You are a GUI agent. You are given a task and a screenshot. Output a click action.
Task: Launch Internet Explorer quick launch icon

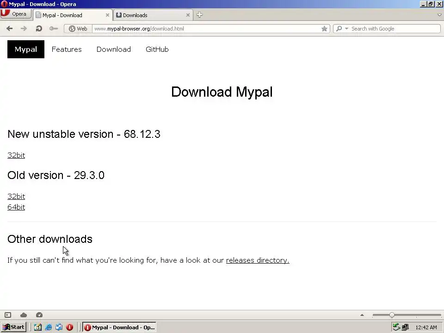tap(49, 327)
